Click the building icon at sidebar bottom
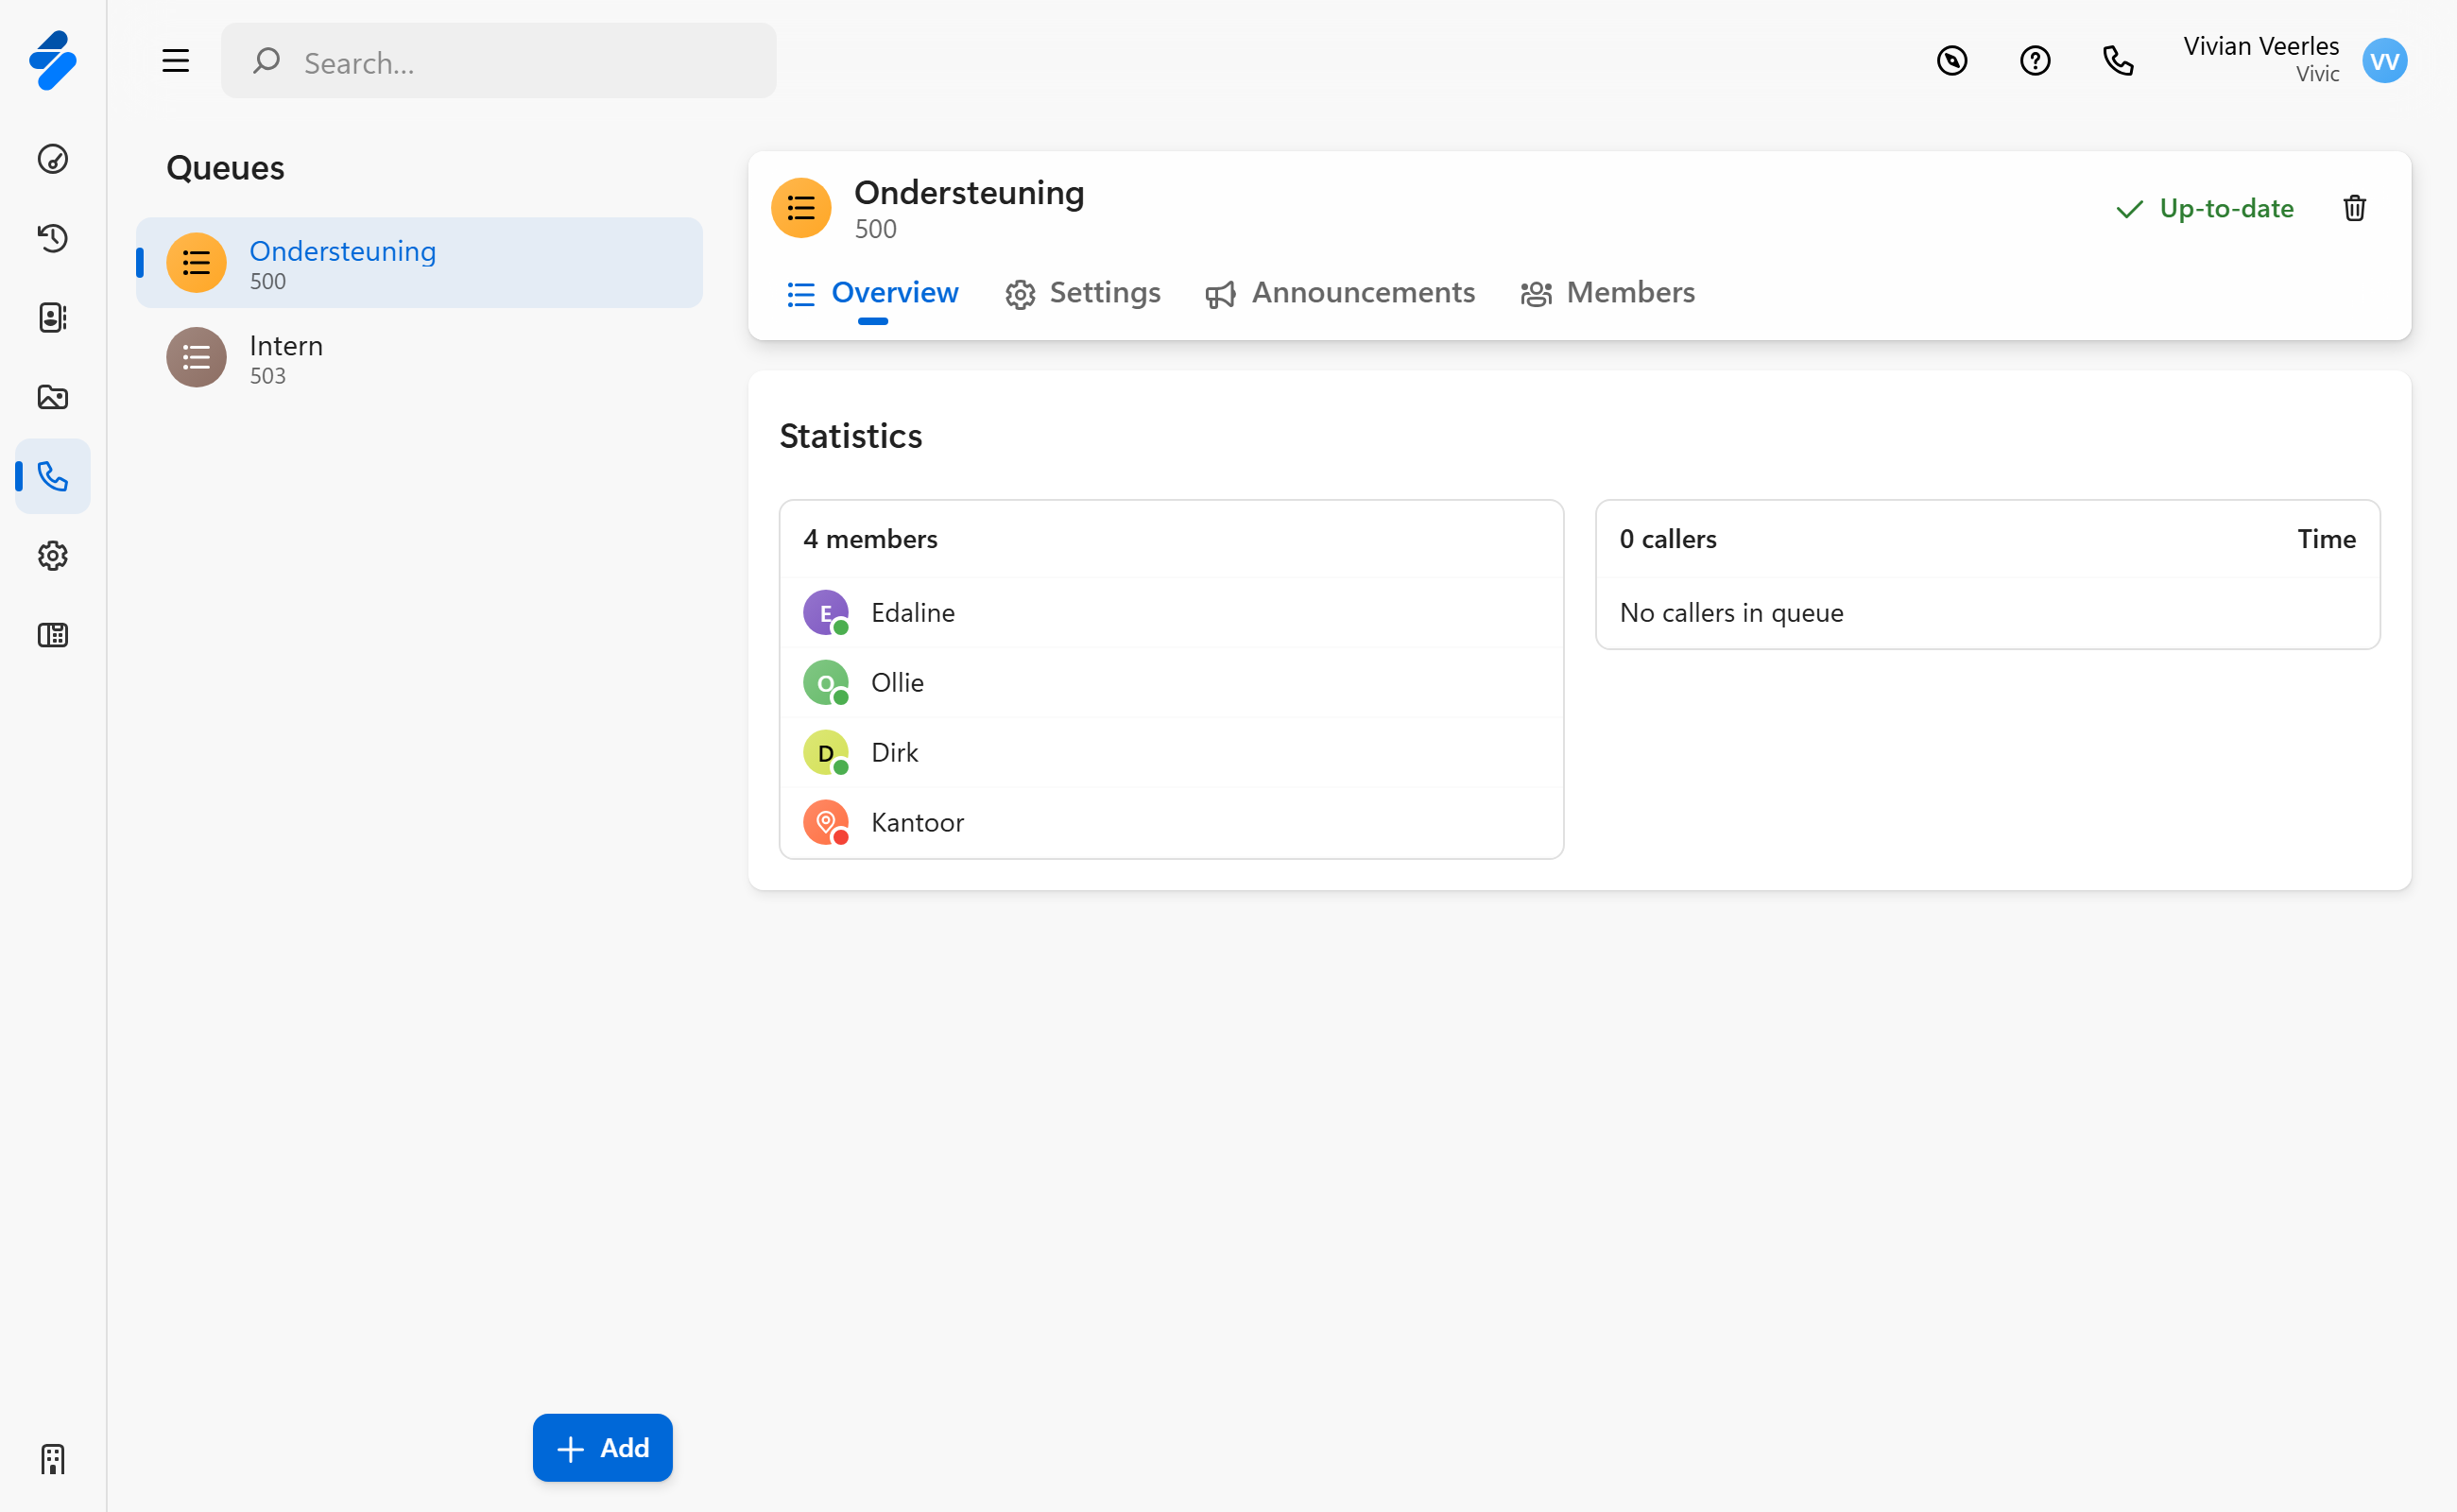This screenshot has width=2457, height=1512. click(x=53, y=1459)
